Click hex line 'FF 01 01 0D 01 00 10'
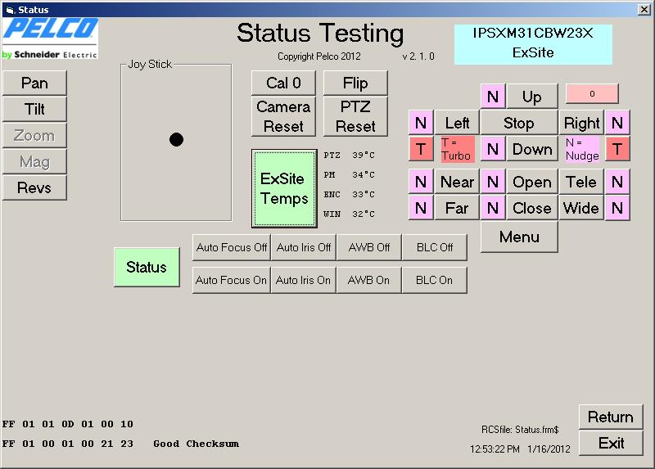This screenshot has width=655, height=469. 68,424
